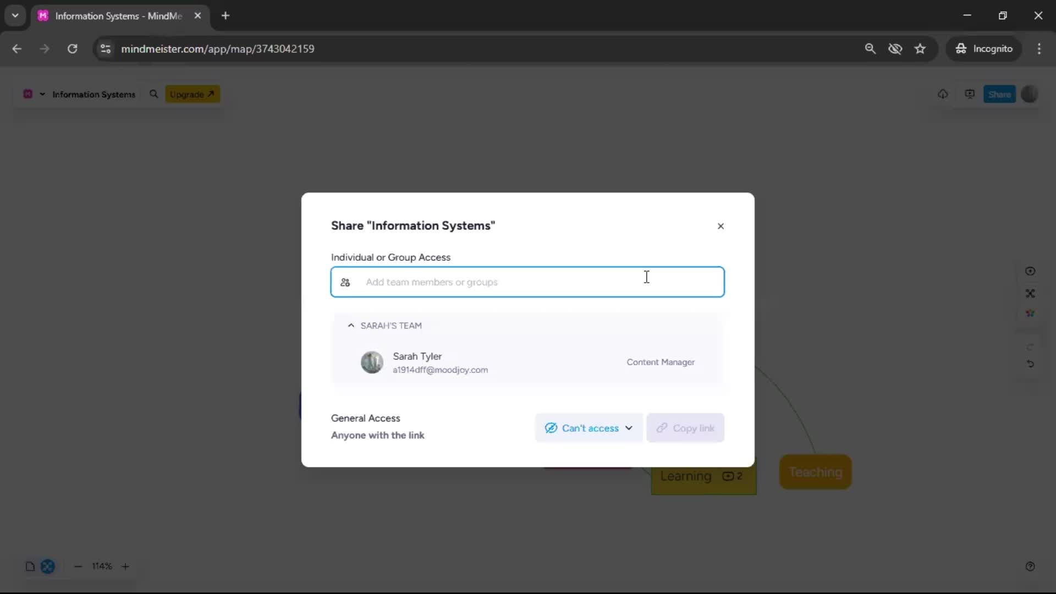Select the Information Systems browser tab
The height and width of the screenshot is (594, 1056).
tap(119, 16)
